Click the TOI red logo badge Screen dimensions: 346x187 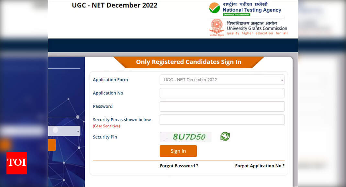(x=17, y=163)
